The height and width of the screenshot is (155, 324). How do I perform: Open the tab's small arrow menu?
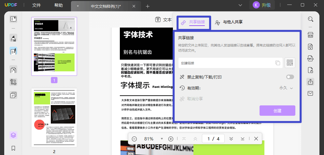[78, 6]
